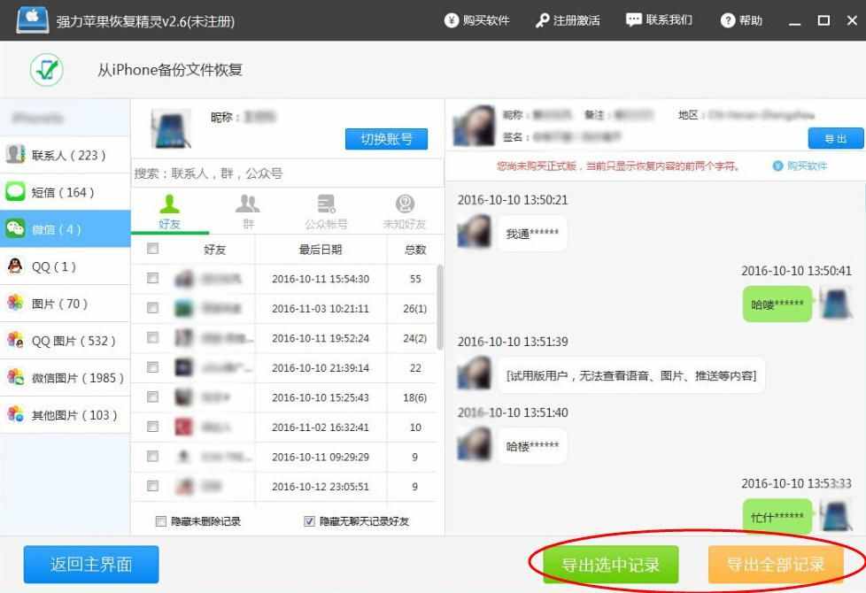Click the contact profile photo in chat header
The image size is (866, 593).
pyautogui.click(x=474, y=126)
